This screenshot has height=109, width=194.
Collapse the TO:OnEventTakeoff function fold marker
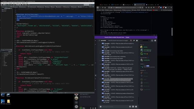(16, 78)
